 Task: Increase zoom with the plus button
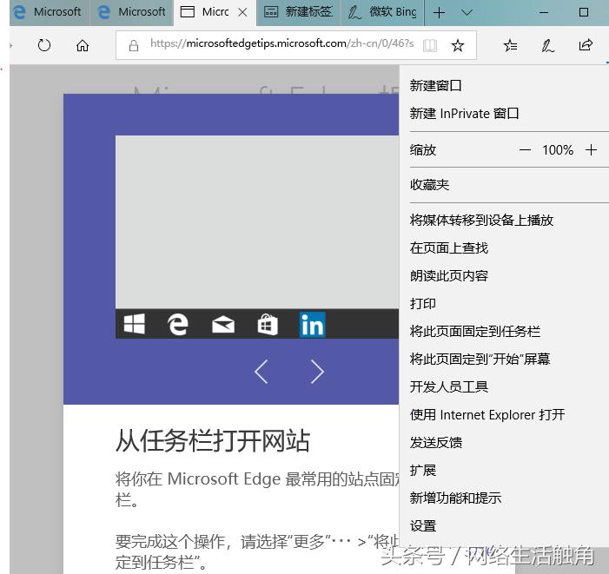pyautogui.click(x=591, y=150)
